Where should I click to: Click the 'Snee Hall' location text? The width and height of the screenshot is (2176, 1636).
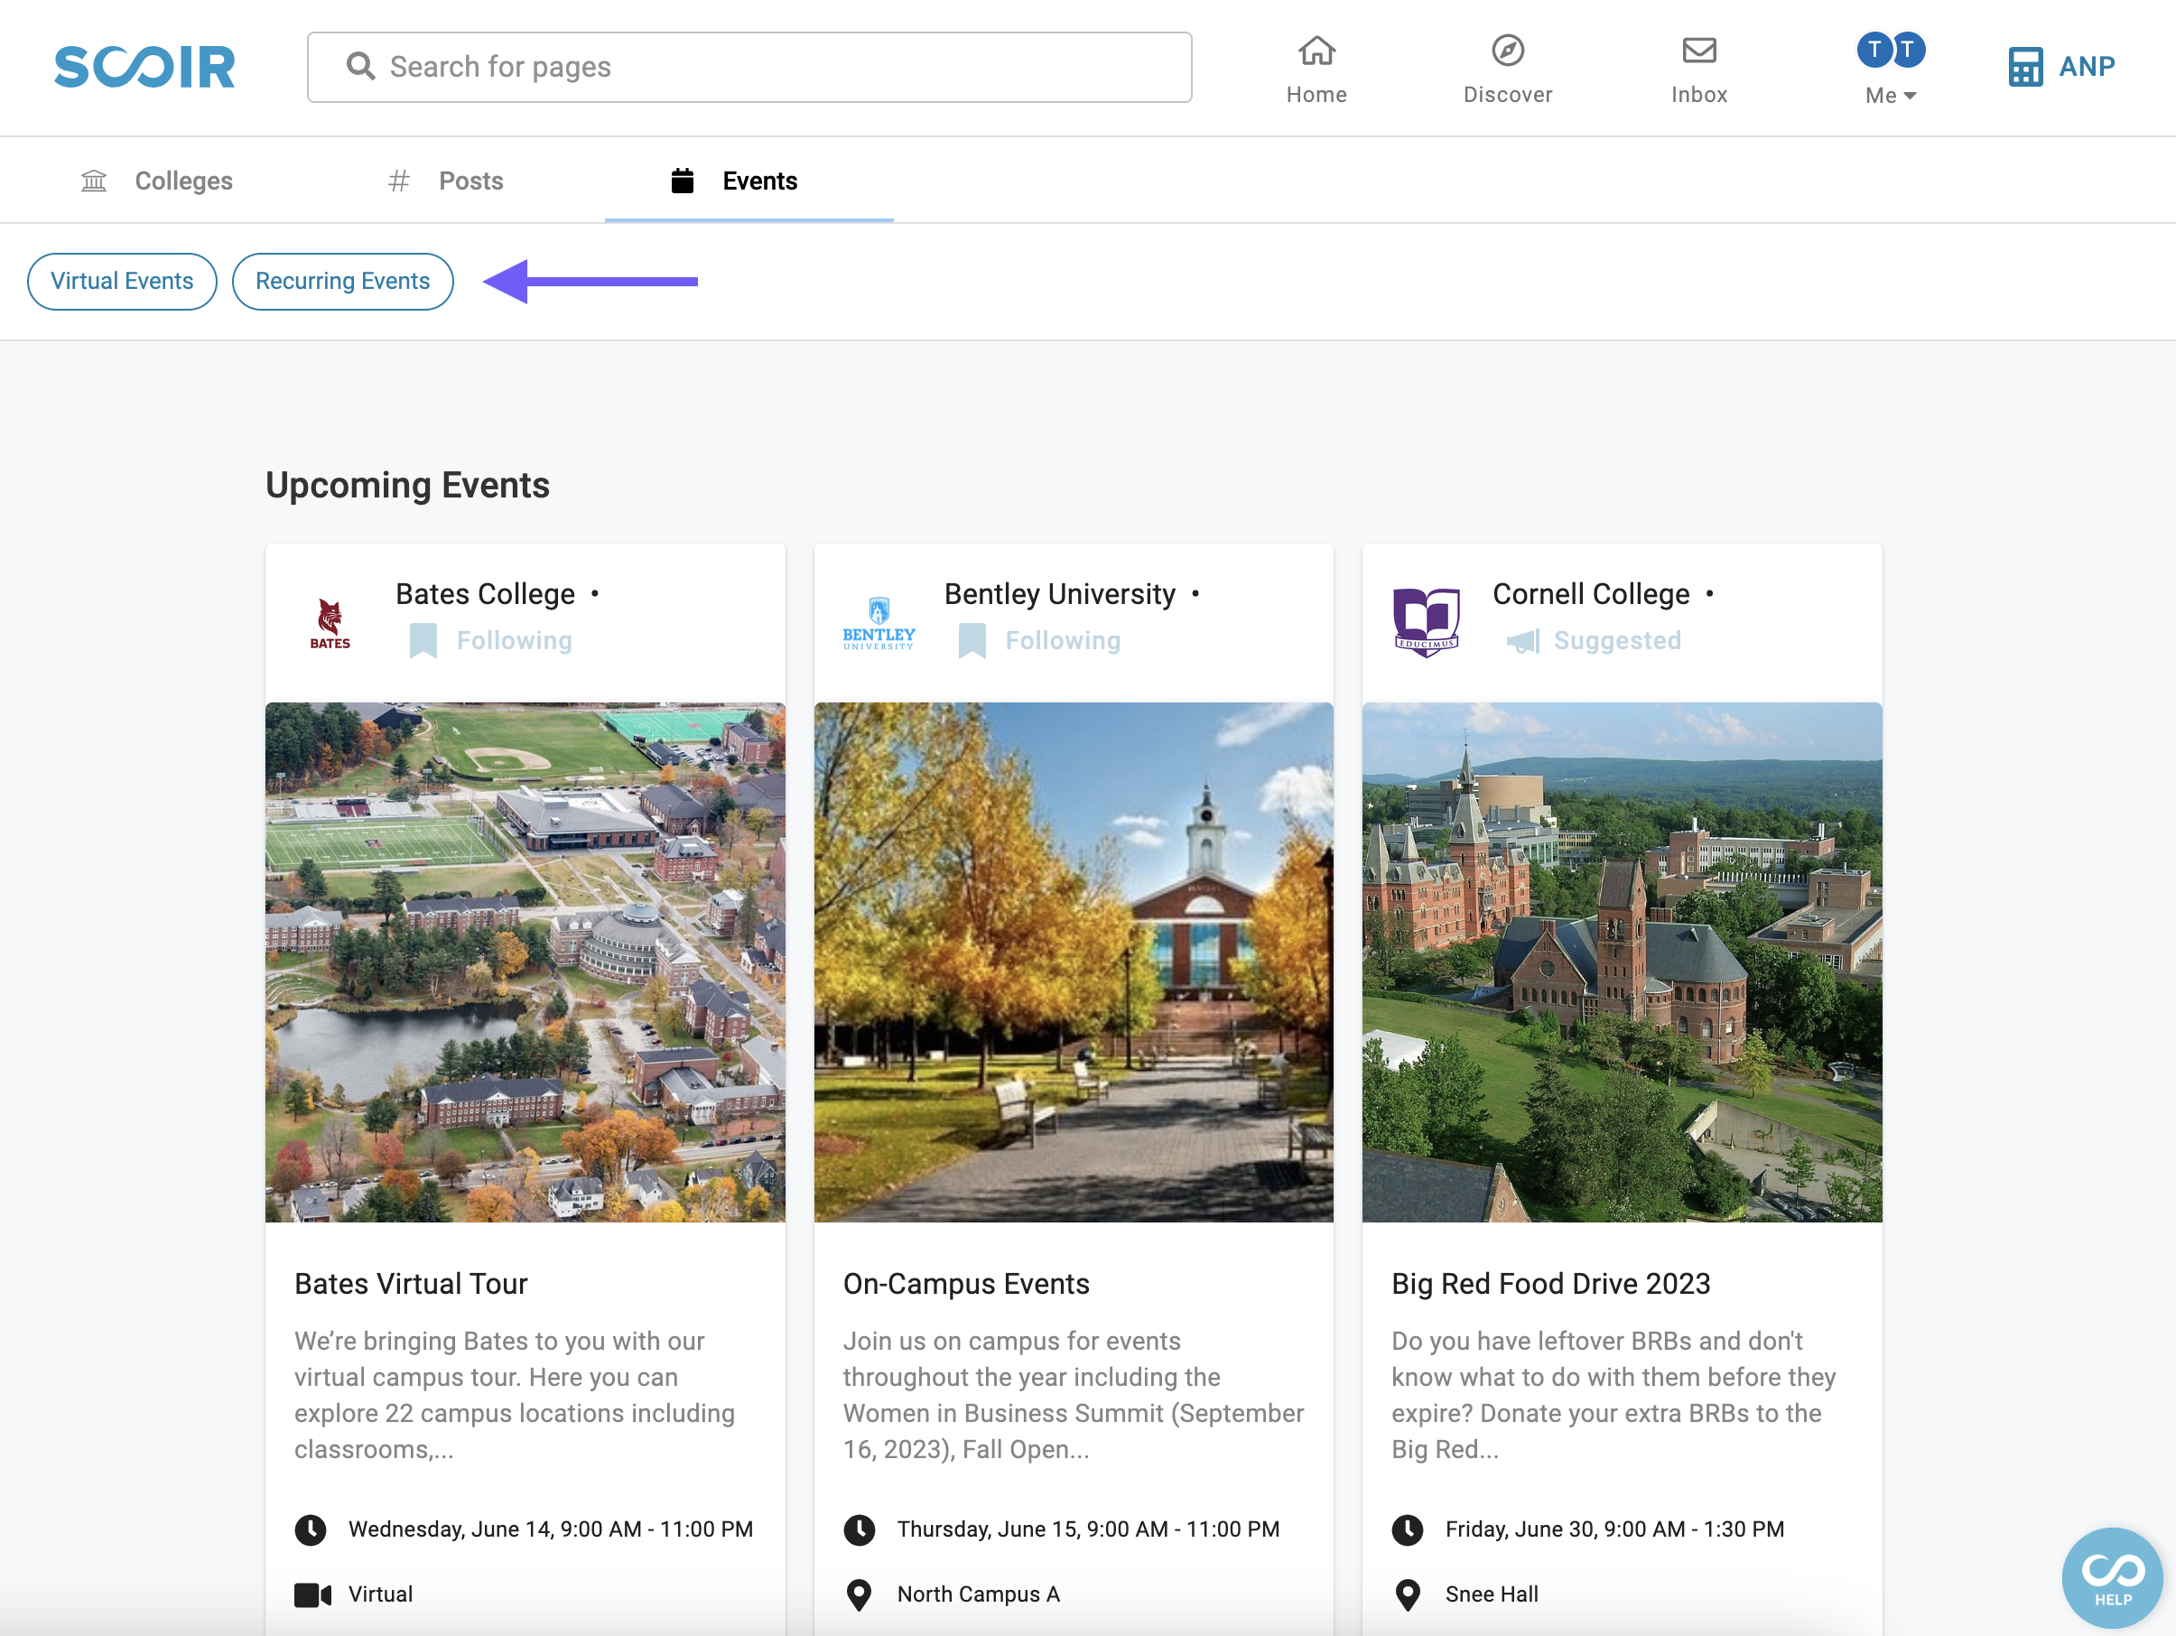(x=1492, y=1594)
